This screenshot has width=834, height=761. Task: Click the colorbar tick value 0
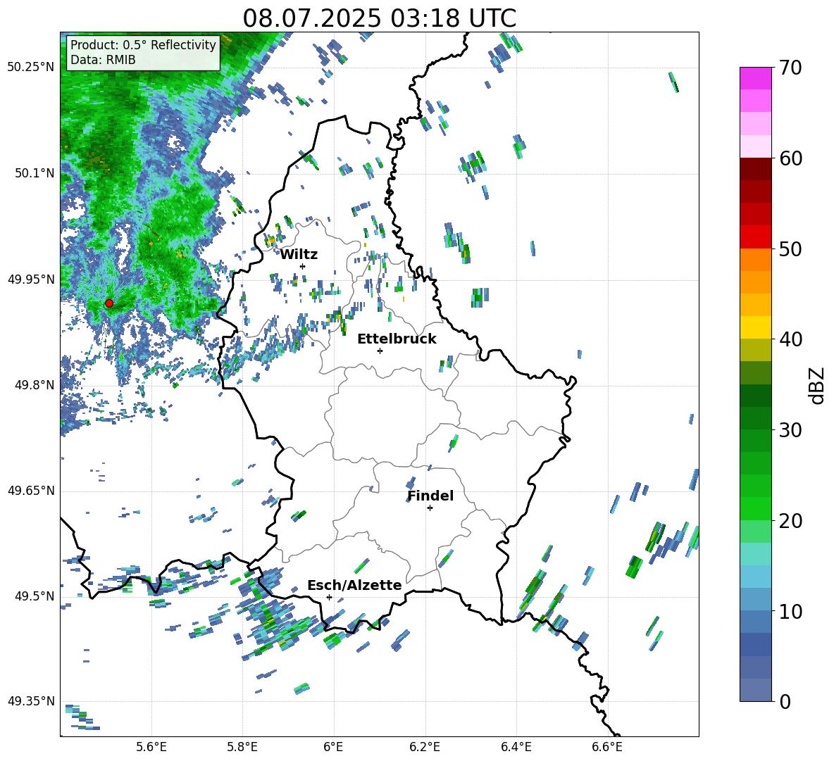coord(785,701)
